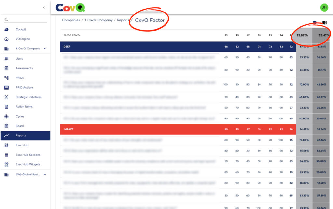Click the Exec Hub Widgets icon

(x=7, y=164)
